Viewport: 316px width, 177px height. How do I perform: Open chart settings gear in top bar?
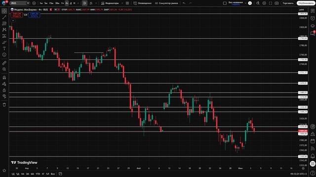pos(264,3)
